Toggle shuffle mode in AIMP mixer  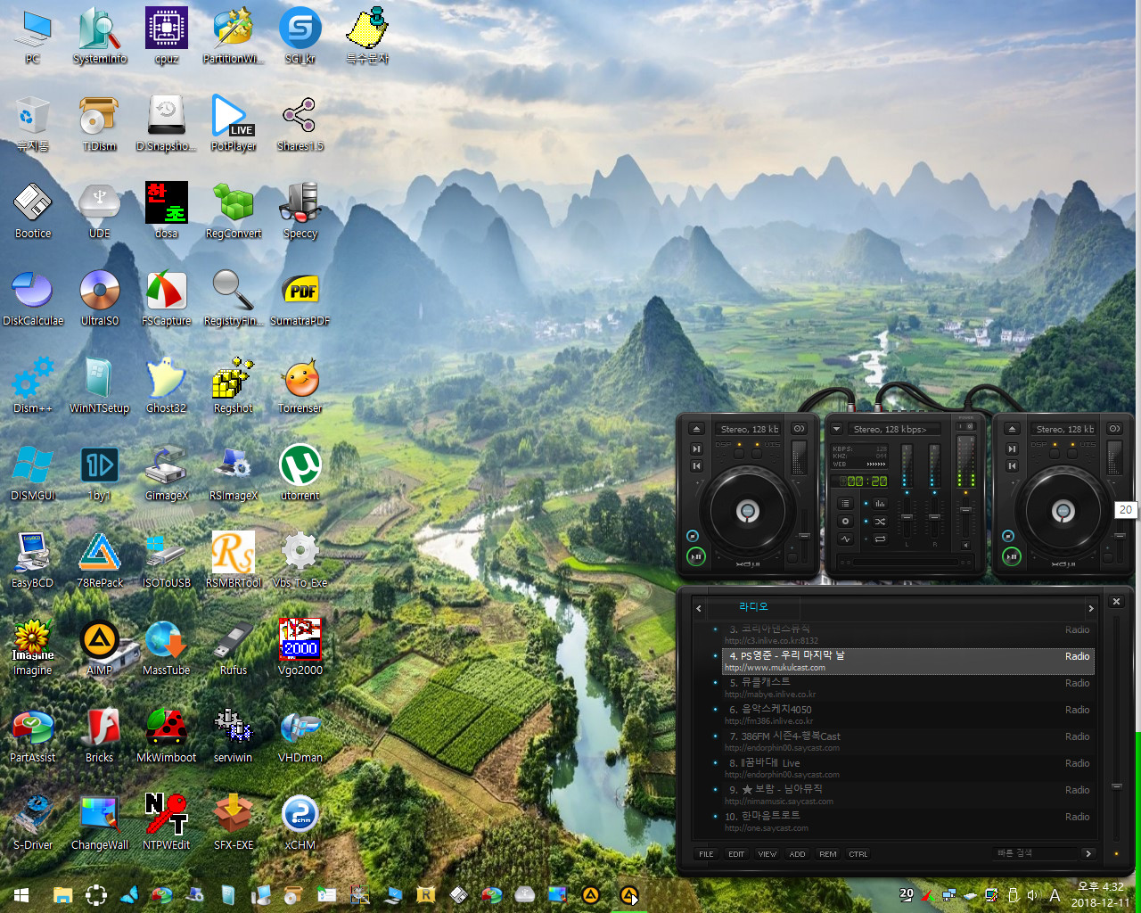click(x=880, y=521)
